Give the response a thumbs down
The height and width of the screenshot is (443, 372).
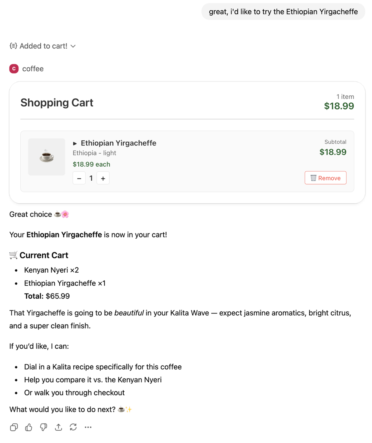pos(43,427)
